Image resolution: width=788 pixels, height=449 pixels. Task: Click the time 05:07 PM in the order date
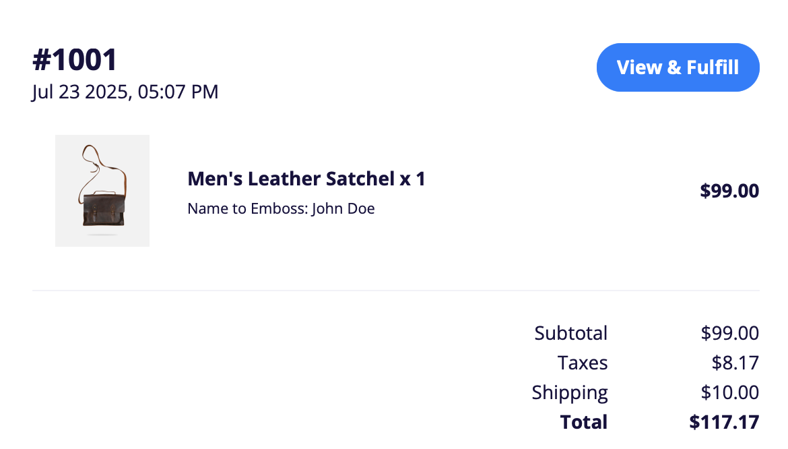(x=178, y=92)
